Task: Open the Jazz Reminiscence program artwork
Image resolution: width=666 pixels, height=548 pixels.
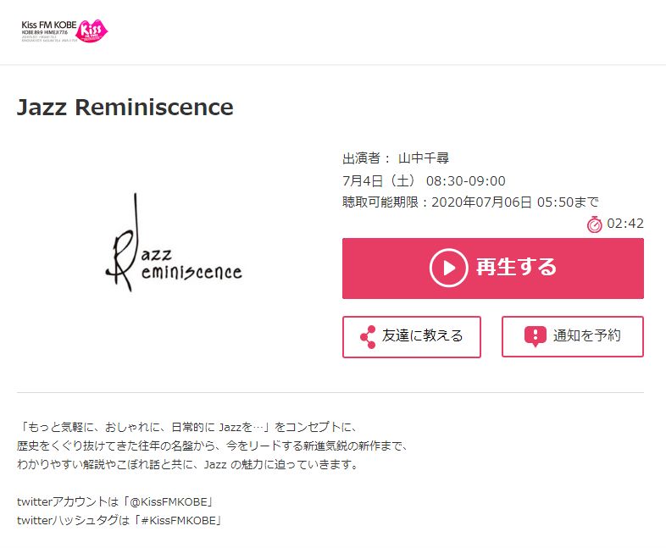Action: pos(174,242)
